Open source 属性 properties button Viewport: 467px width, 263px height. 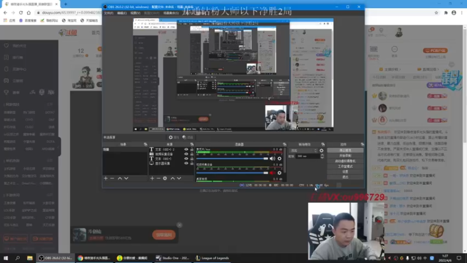174,137
